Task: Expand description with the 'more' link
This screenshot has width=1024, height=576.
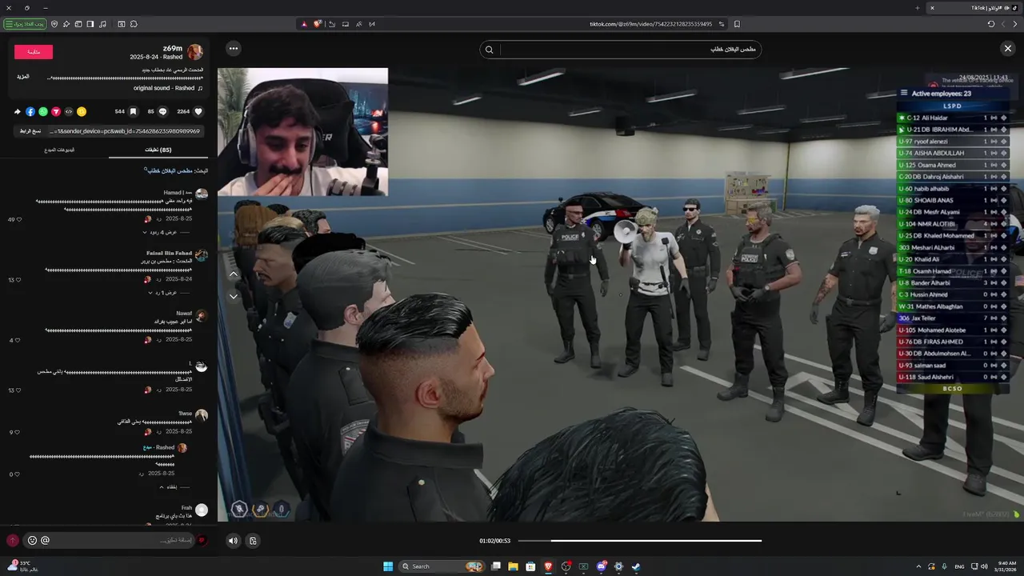Action: click(x=23, y=77)
